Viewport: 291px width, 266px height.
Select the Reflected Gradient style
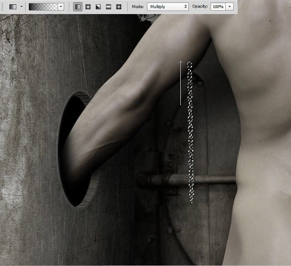pyautogui.click(x=109, y=7)
